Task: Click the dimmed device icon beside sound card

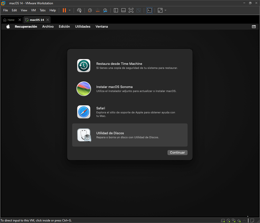Action: [244, 220]
